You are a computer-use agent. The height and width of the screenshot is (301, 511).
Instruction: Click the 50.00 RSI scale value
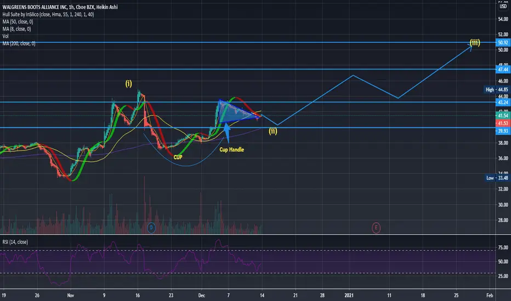click(503, 262)
